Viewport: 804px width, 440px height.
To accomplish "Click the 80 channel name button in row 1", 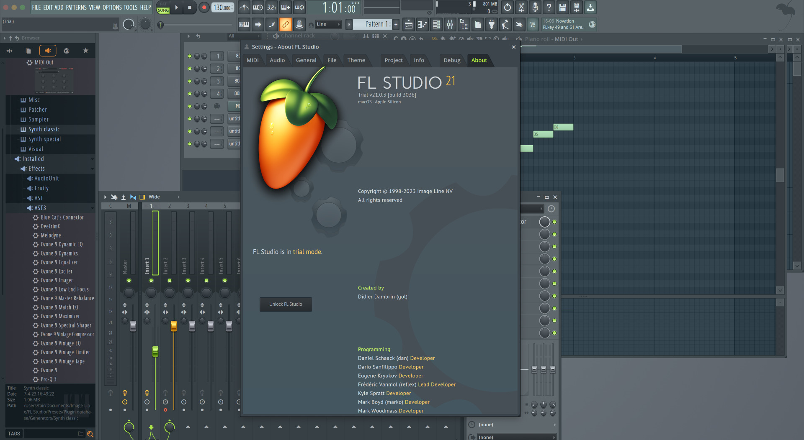I will (234, 56).
